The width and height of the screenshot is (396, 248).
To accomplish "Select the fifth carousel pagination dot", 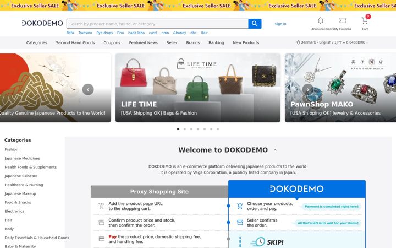I will point(205,129).
